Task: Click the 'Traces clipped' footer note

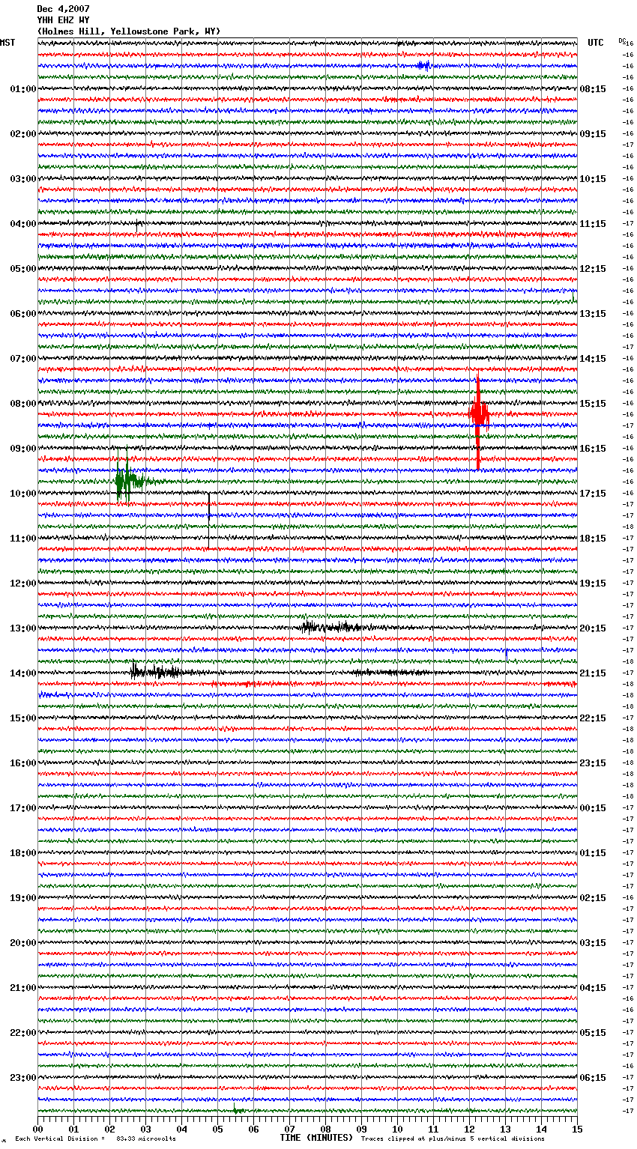Action: pos(453,1139)
